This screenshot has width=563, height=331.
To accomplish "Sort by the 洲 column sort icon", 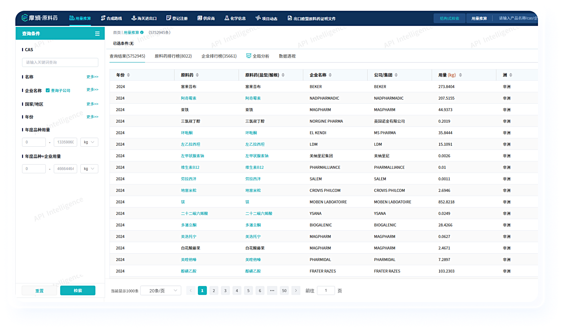I will point(511,75).
